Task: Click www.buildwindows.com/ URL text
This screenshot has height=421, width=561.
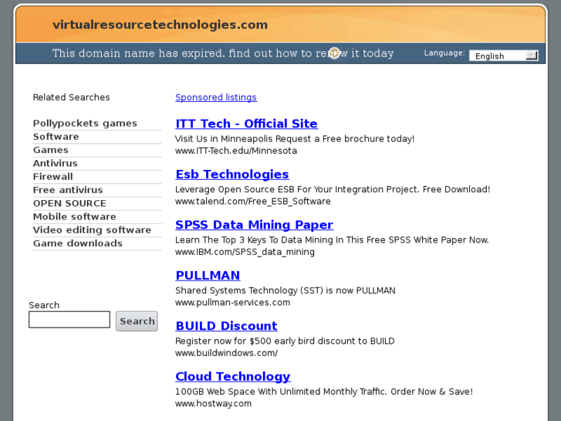Action: [226, 353]
